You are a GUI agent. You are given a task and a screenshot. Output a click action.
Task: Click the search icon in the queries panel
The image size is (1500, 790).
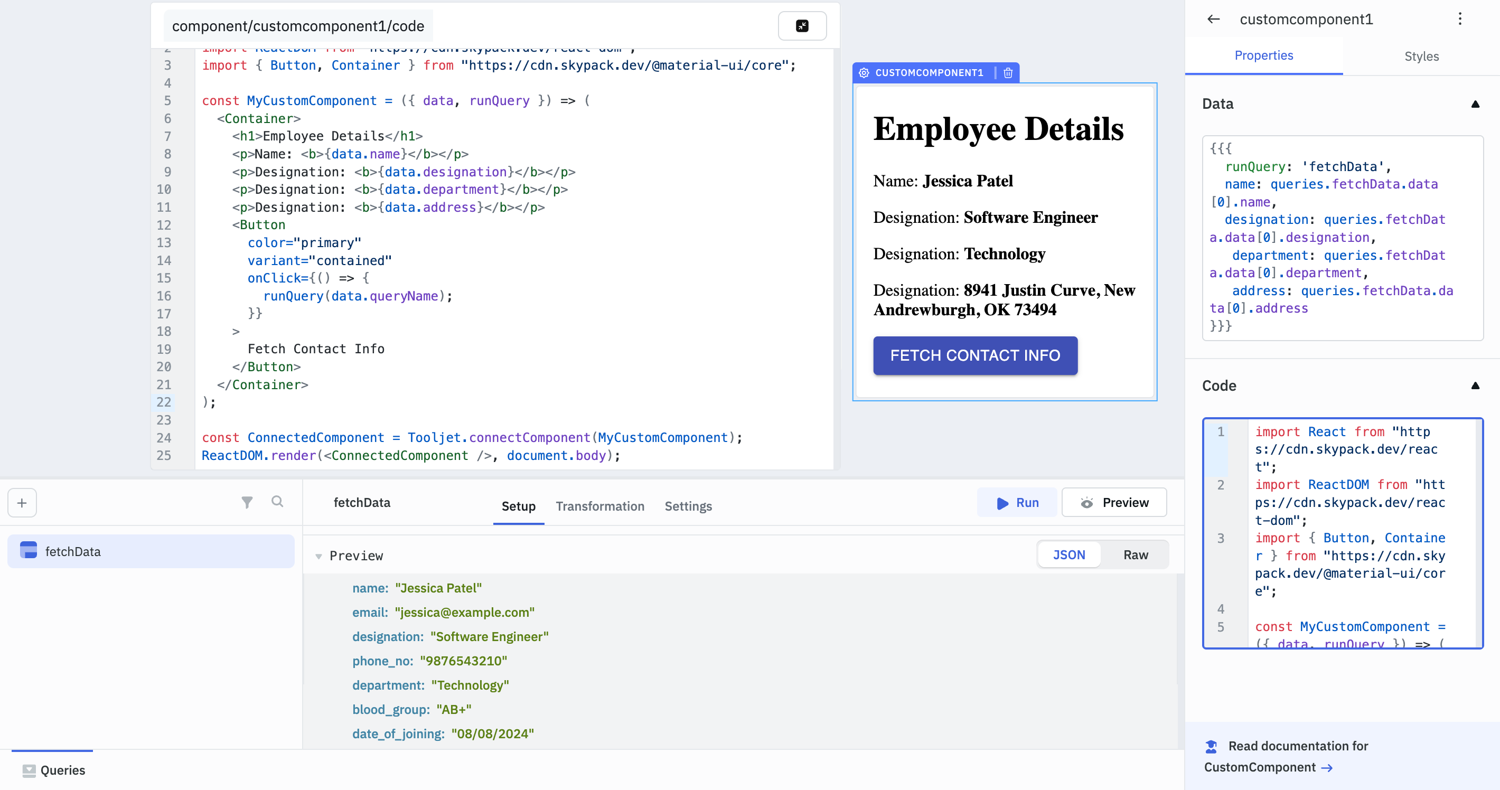(x=278, y=502)
